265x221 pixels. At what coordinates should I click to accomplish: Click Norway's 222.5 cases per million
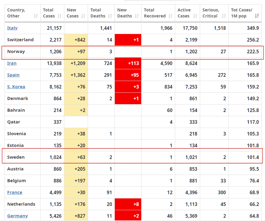[253, 51]
